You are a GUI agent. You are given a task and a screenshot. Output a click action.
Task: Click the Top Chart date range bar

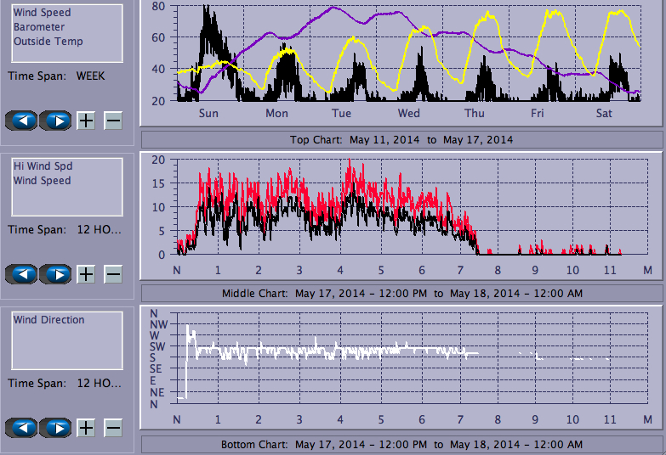point(401,140)
